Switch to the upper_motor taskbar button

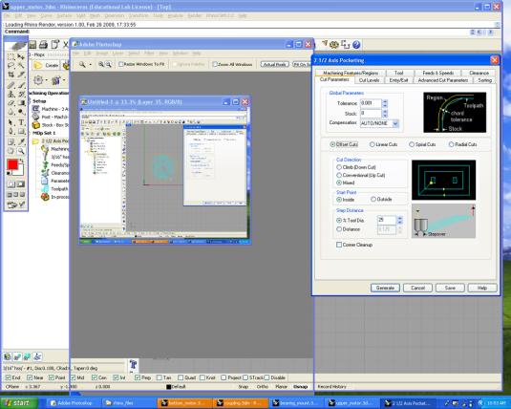pyautogui.click(x=351, y=403)
